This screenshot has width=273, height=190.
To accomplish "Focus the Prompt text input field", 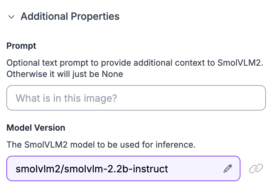I will [136, 98].
